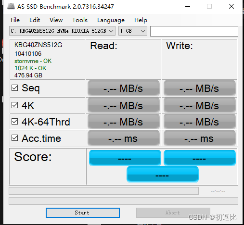Click the 'stornvme - OK' driver status text
244x225 pixels.
click(x=33, y=61)
